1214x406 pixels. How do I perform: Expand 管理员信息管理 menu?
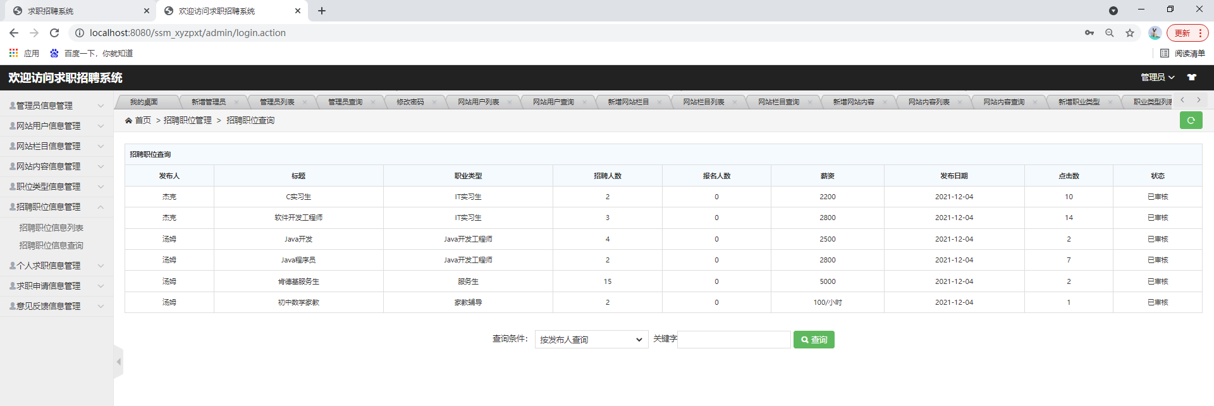tap(56, 106)
